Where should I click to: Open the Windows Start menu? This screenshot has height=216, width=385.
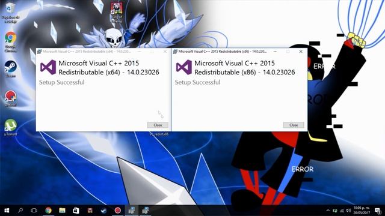(x=7, y=211)
